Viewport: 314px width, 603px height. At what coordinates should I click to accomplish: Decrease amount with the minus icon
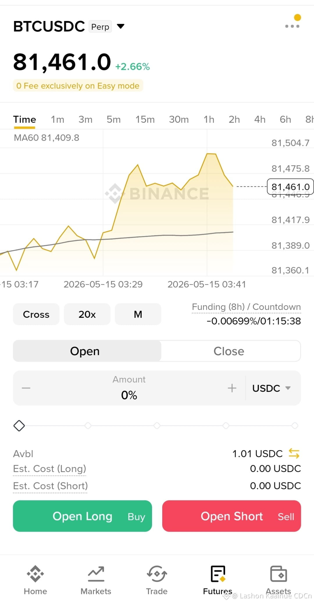26,388
